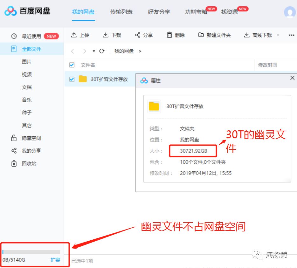Click the 2019年04月12日, 15:55 modified time
This screenshot has width=297, height=268.
206,173
